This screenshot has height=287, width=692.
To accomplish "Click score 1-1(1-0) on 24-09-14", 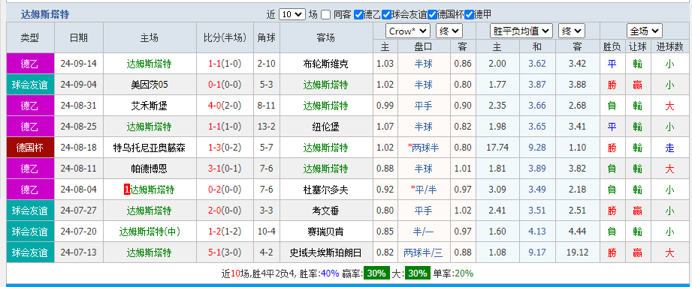I will click(x=225, y=64).
